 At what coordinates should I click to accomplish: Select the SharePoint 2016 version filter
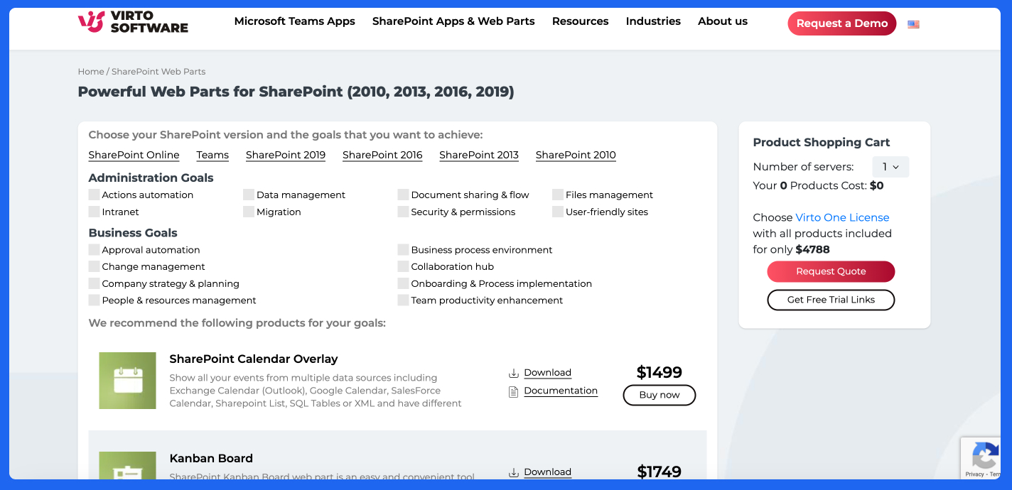coord(382,156)
